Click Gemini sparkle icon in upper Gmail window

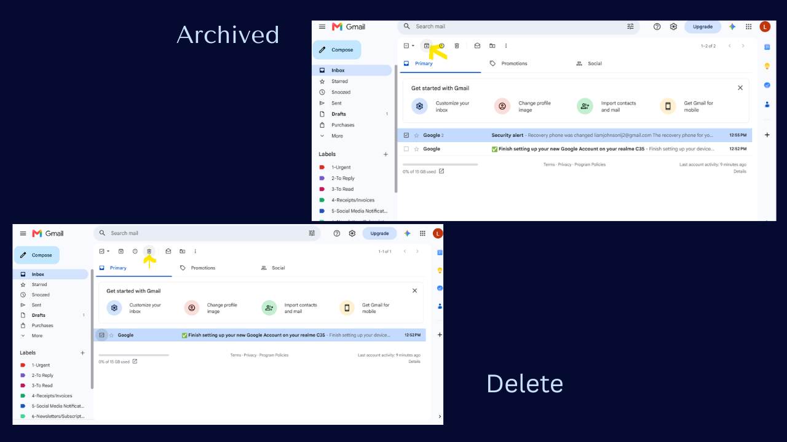tap(732, 26)
